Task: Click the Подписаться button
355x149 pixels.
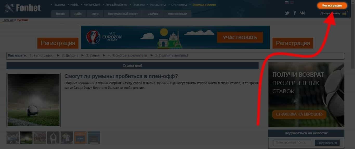Action: tap(327, 143)
